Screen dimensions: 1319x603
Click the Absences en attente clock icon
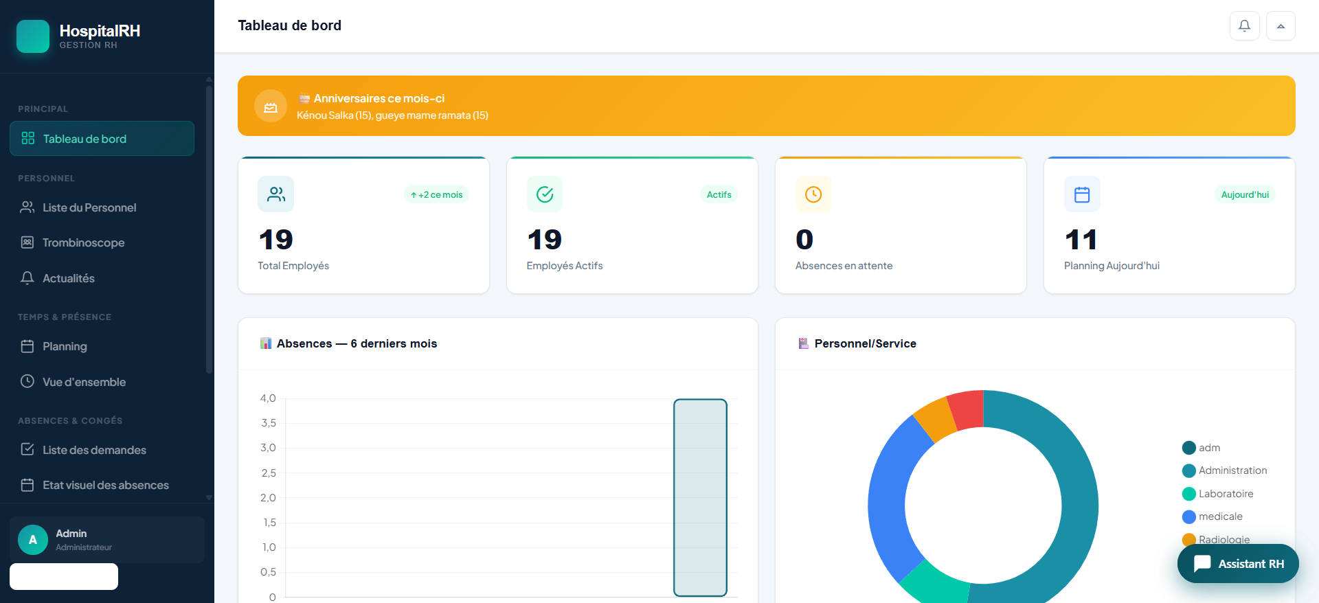(813, 194)
